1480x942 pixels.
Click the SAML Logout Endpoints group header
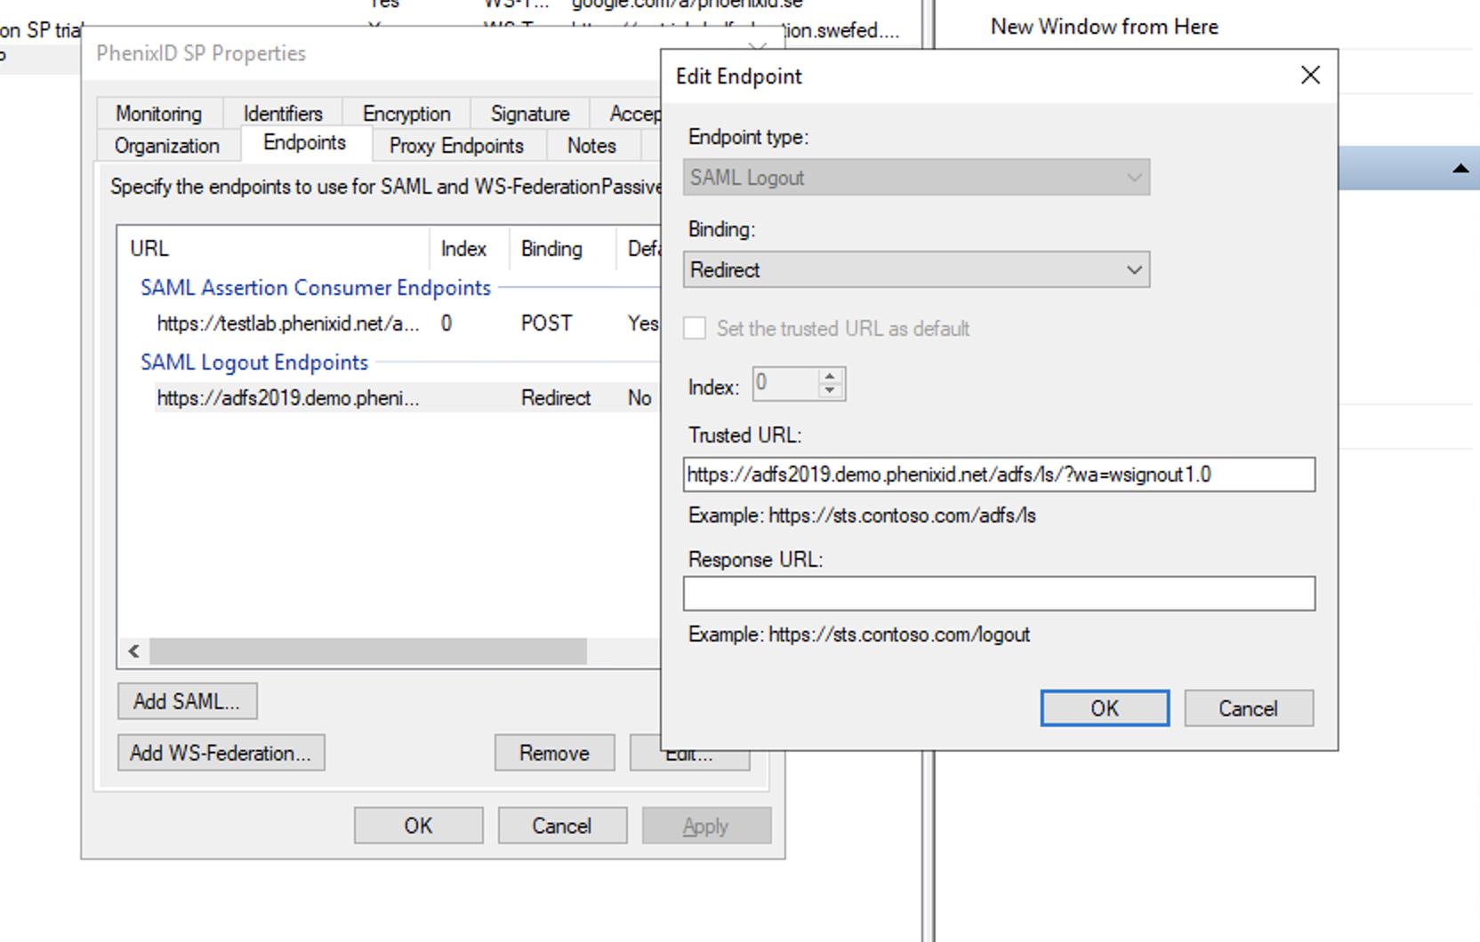pos(254,363)
